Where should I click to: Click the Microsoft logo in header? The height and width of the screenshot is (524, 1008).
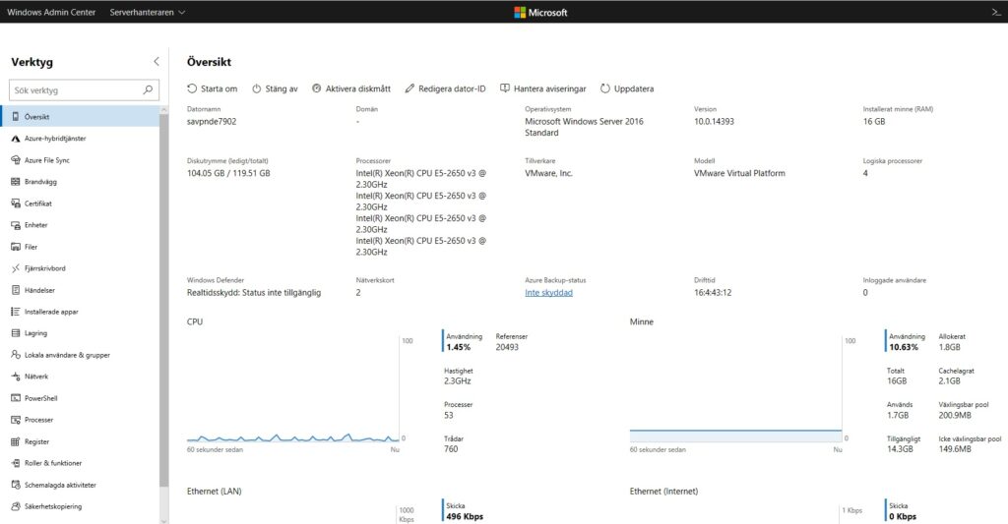tap(540, 12)
